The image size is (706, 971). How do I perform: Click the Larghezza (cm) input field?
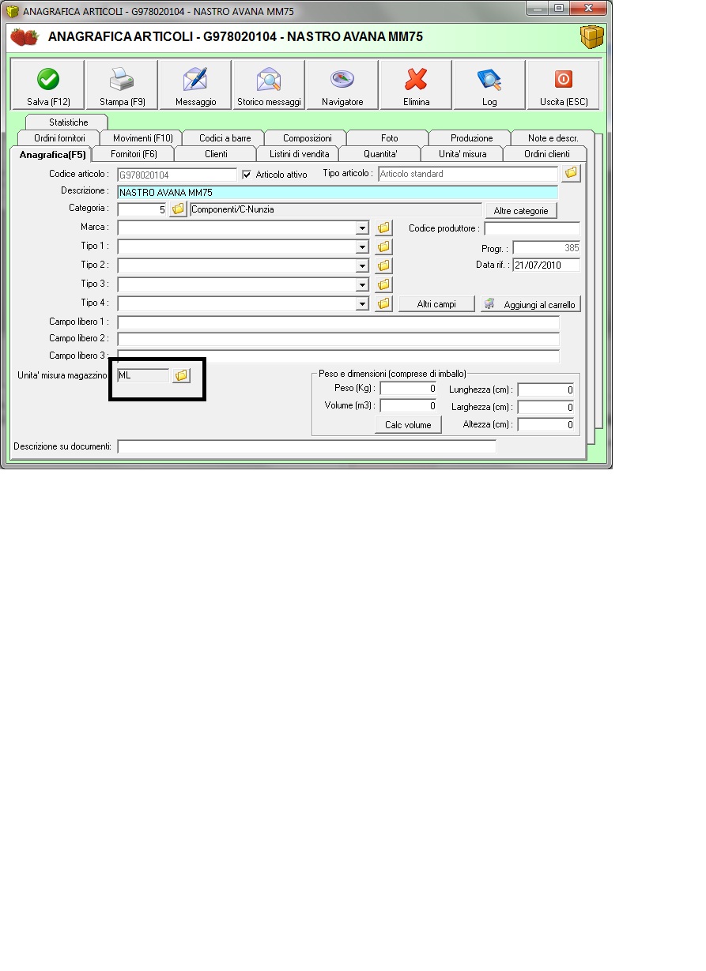[x=546, y=408]
